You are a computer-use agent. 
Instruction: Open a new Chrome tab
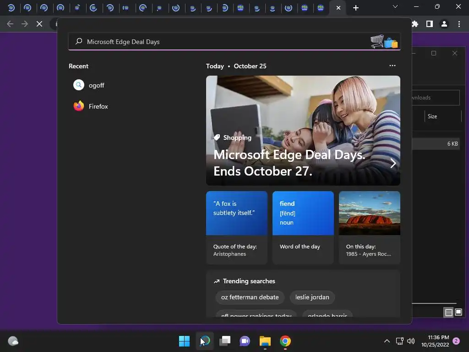click(x=355, y=8)
